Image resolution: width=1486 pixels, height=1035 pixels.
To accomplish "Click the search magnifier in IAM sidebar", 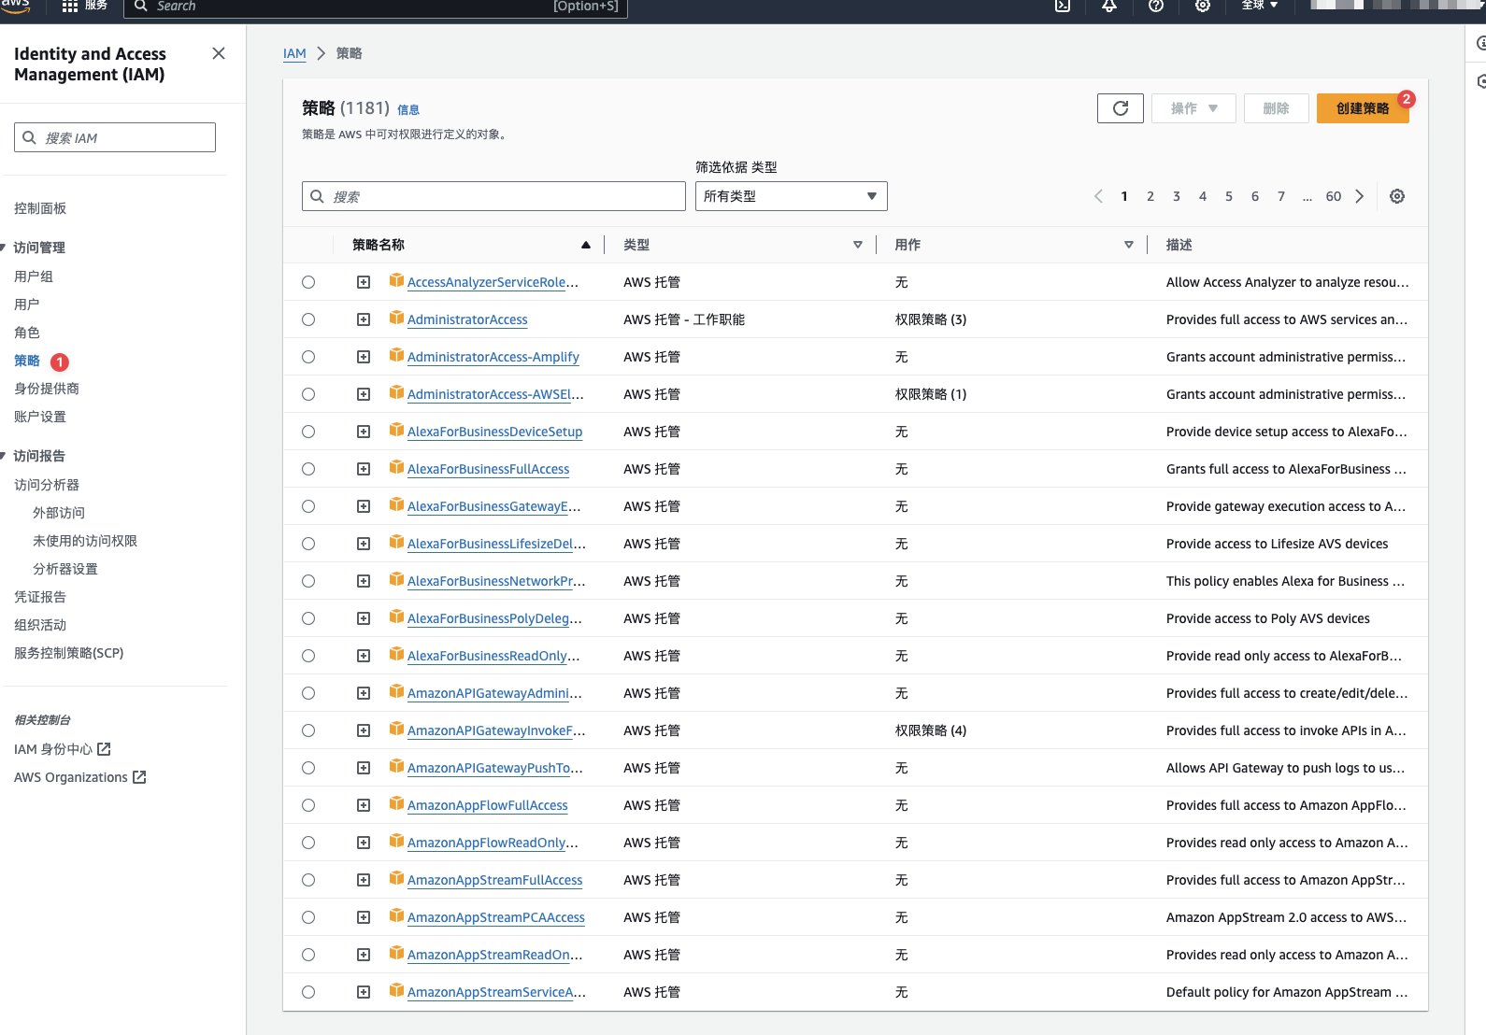I will (x=30, y=137).
